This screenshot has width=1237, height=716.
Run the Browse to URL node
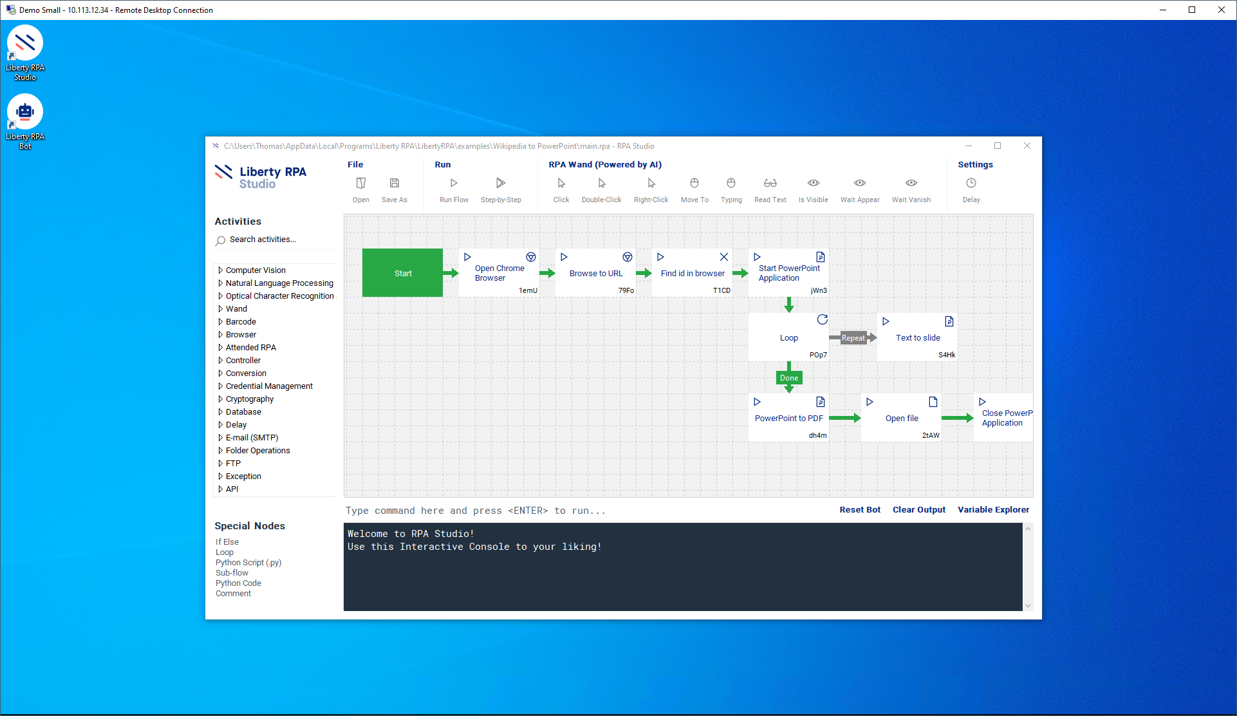pyautogui.click(x=564, y=257)
